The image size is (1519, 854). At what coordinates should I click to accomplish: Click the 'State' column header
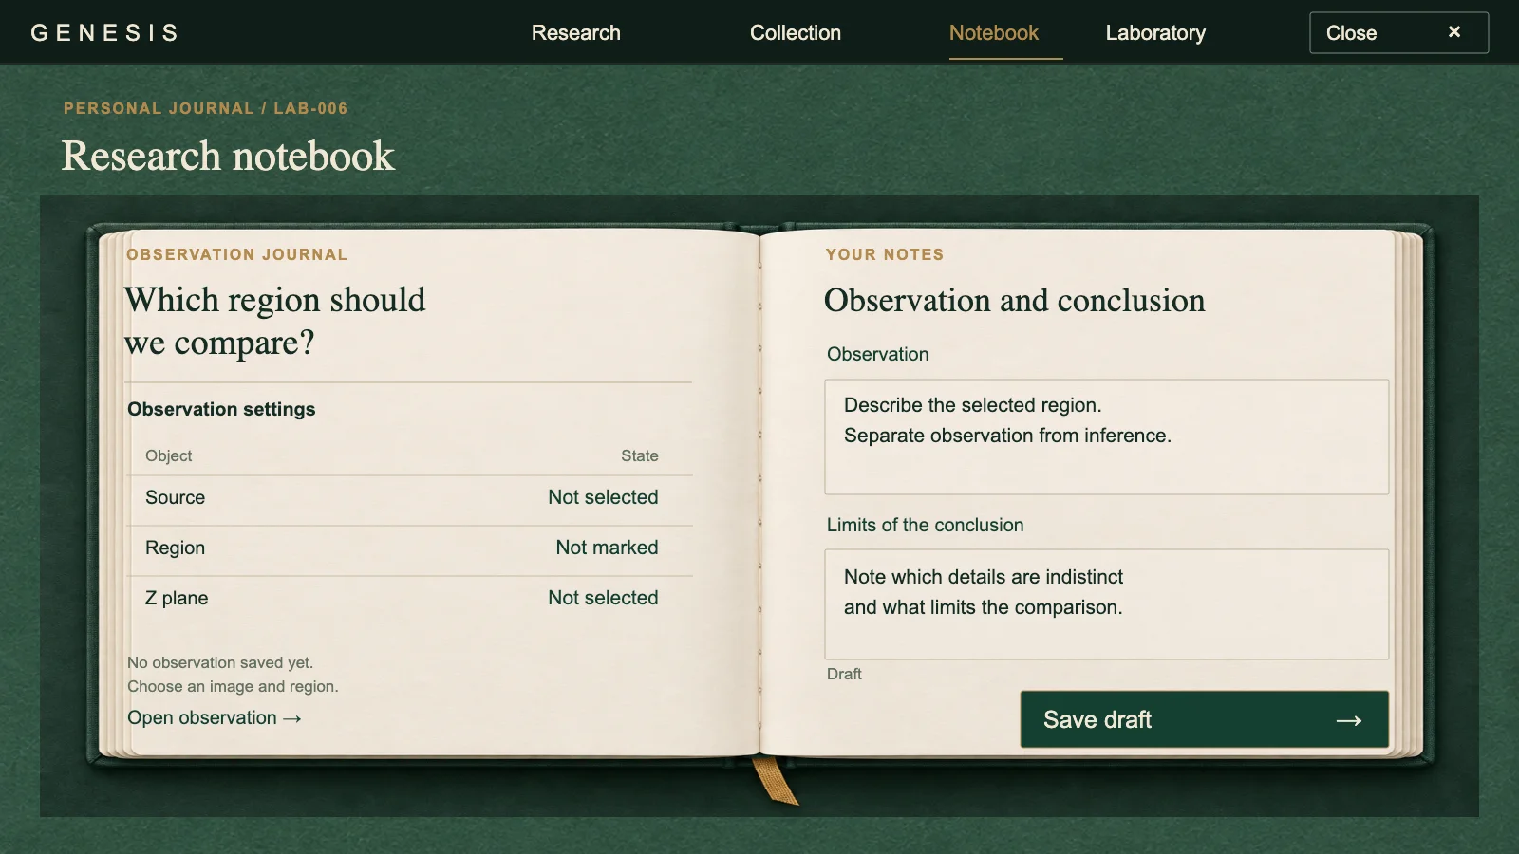pyautogui.click(x=640, y=455)
